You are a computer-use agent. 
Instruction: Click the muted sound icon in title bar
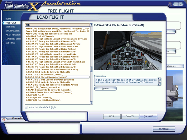170,4
